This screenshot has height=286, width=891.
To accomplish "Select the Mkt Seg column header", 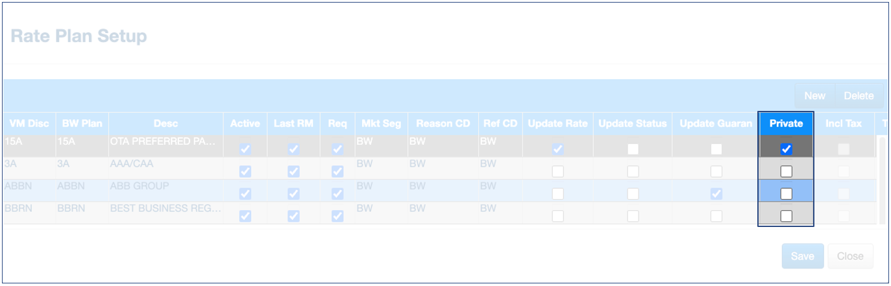I will (380, 123).
